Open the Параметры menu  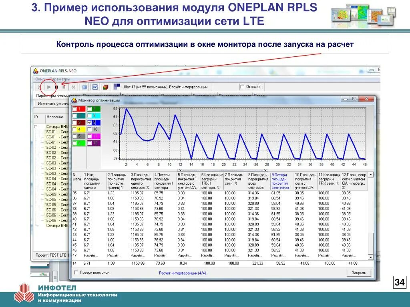coord(60,79)
